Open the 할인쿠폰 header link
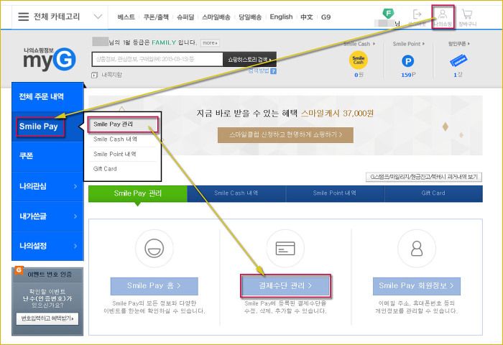This screenshot has width=503, height=345. (x=458, y=43)
